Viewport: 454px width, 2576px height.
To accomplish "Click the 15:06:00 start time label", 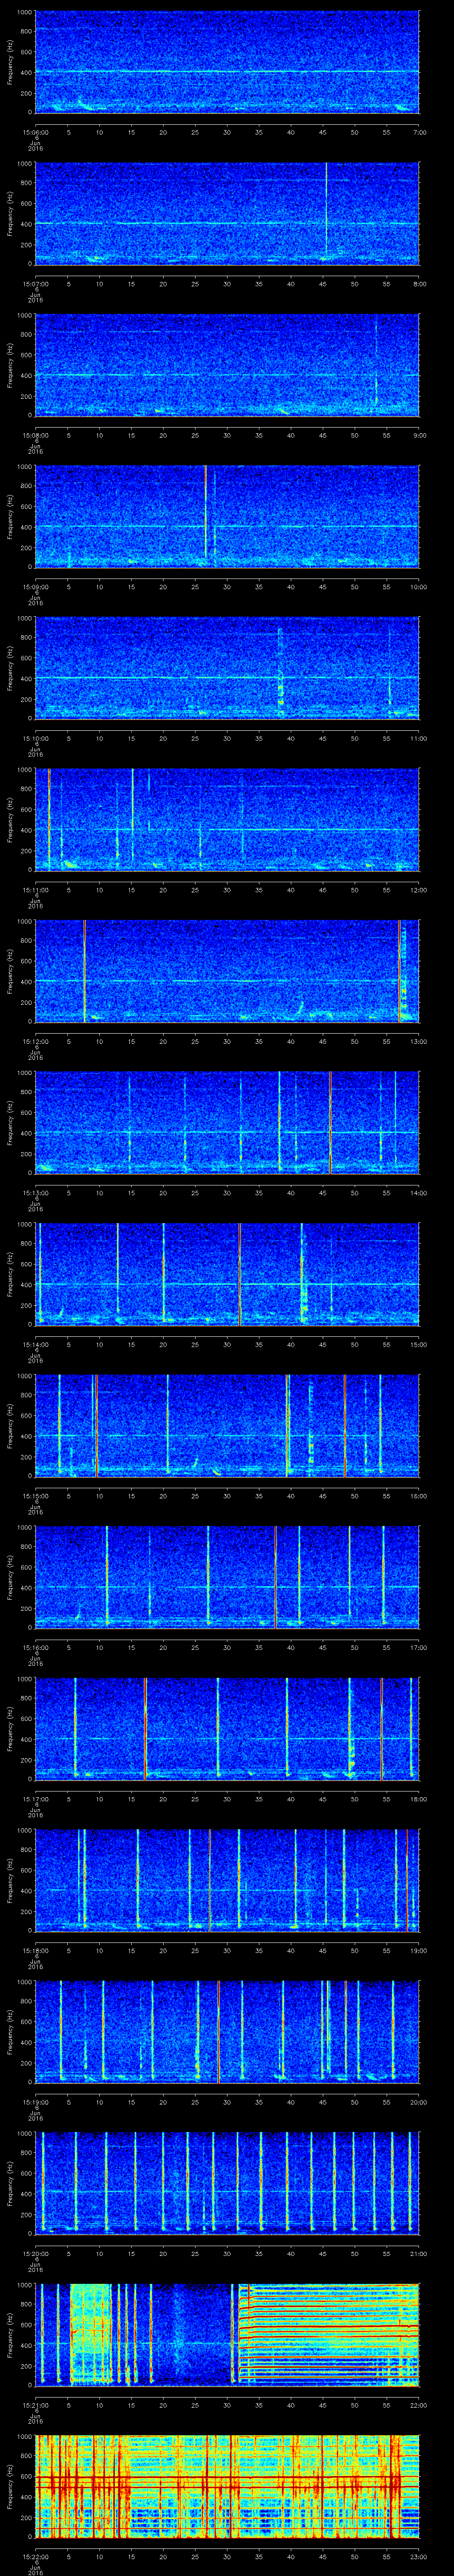I will click(x=36, y=132).
